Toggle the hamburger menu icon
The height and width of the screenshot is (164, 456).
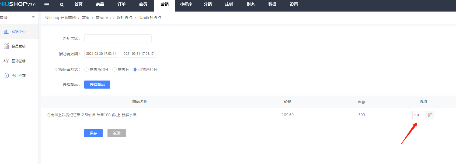[47, 5]
